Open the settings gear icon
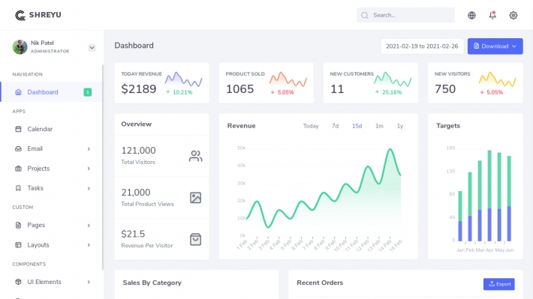 [513, 15]
